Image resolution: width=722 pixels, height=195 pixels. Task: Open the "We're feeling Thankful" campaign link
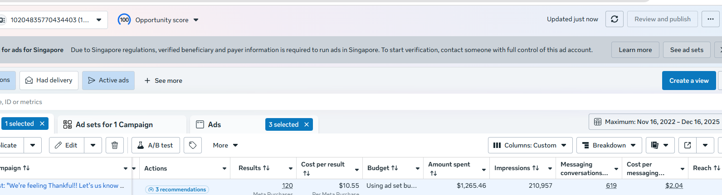click(62, 185)
